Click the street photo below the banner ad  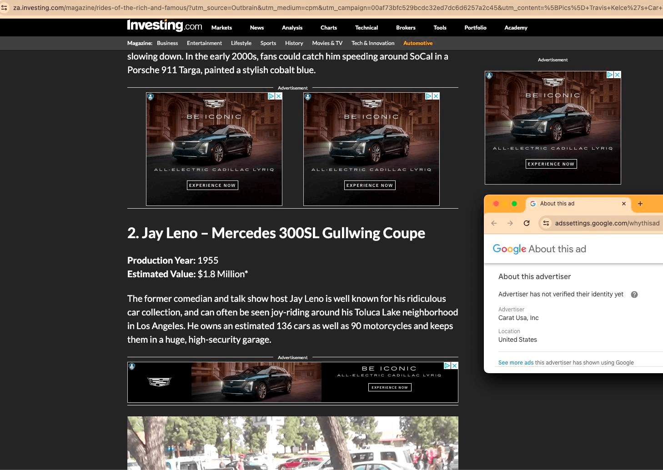tap(293, 443)
